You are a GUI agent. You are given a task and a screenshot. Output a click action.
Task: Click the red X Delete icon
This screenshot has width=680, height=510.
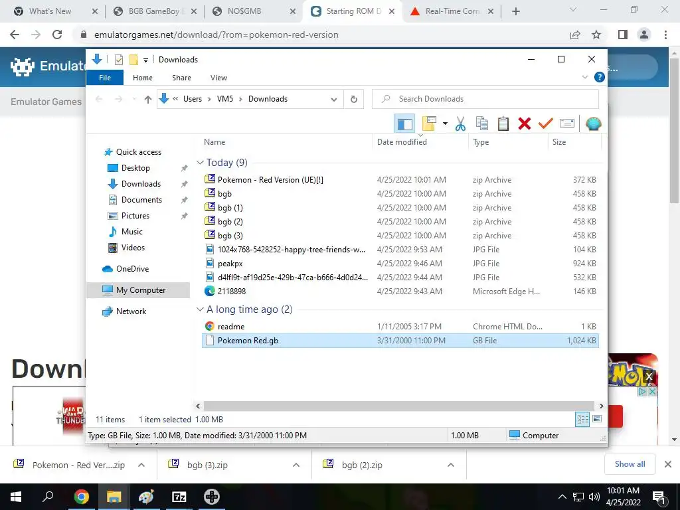525,124
